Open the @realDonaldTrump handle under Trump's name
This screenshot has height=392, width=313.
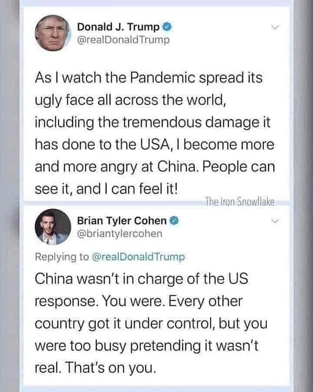click(x=123, y=40)
